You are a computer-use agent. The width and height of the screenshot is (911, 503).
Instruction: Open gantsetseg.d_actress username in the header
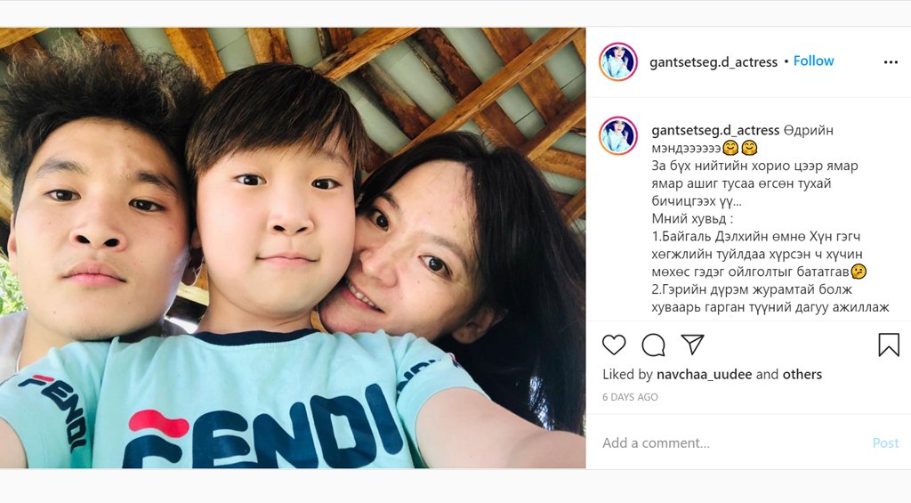tap(713, 61)
